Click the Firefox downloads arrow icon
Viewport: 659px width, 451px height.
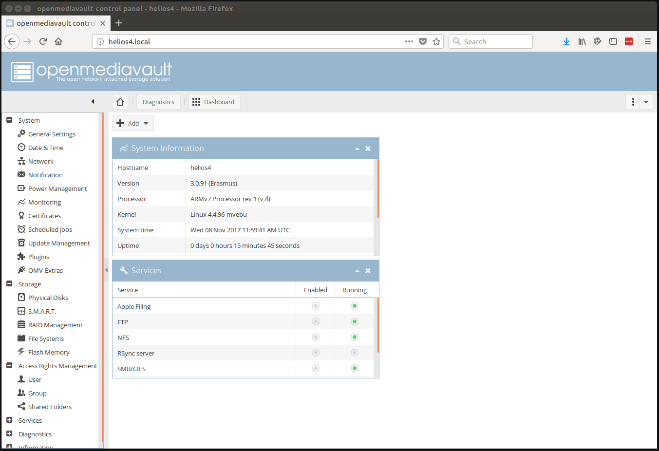pyautogui.click(x=566, y=41)
